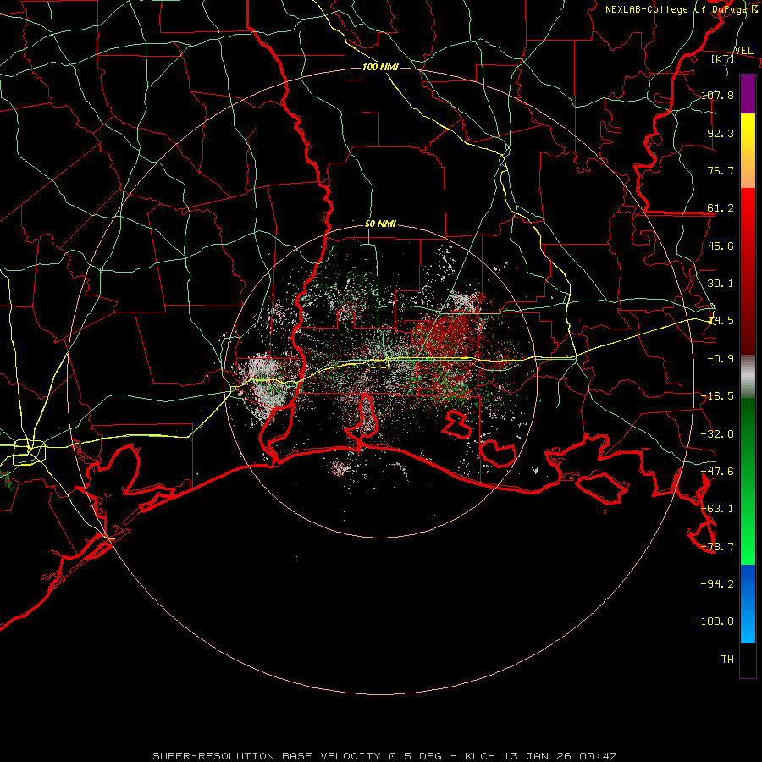Click the -0.9 value on the velocity scale
The image size is (762, 762).
point(721,359)
